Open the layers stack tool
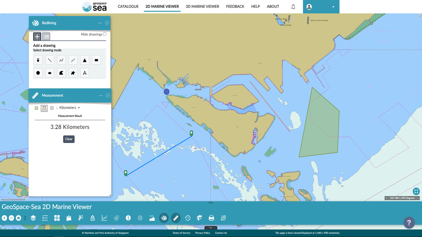Screen dimensions: 422x237 33,218
